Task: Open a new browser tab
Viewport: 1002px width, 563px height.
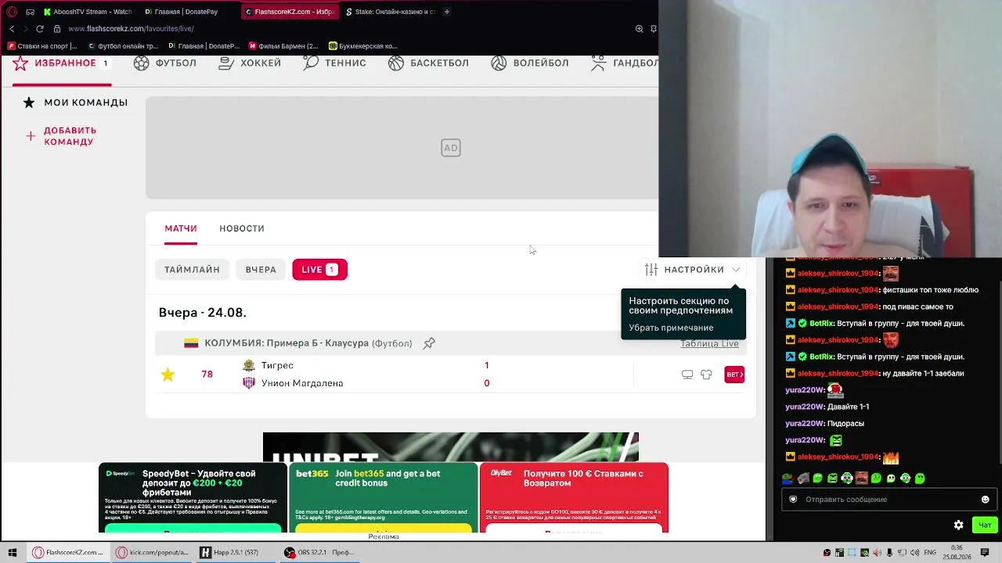Action: (447, 12)
